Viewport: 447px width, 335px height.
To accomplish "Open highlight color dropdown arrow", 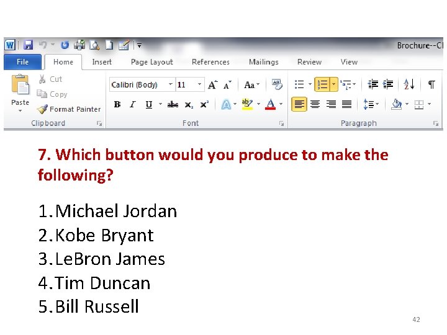I will [258, 104].
